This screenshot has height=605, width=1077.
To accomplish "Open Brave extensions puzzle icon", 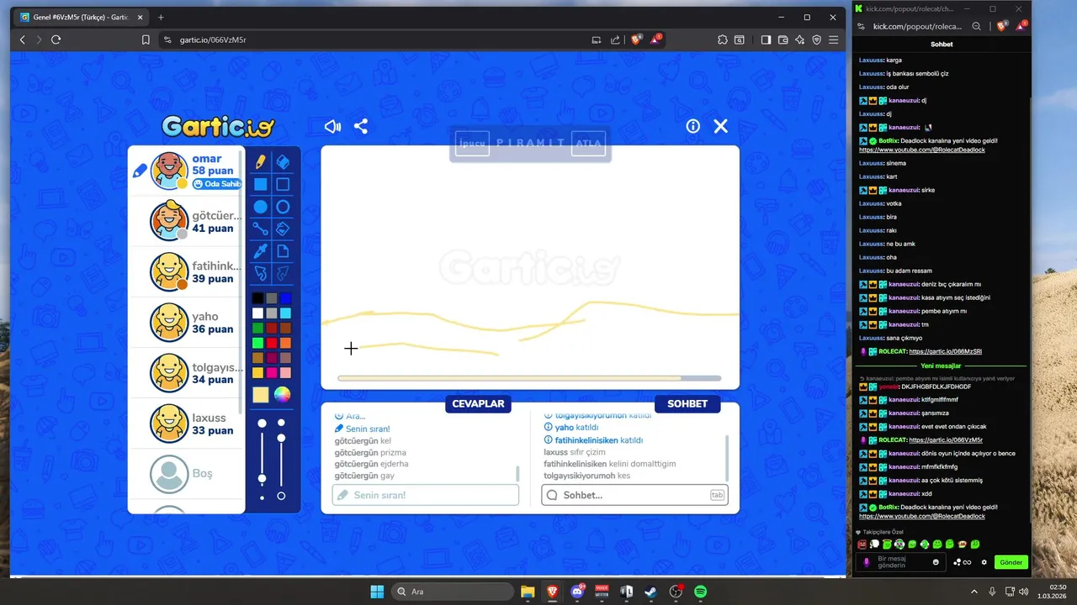I will pos(723,39).
